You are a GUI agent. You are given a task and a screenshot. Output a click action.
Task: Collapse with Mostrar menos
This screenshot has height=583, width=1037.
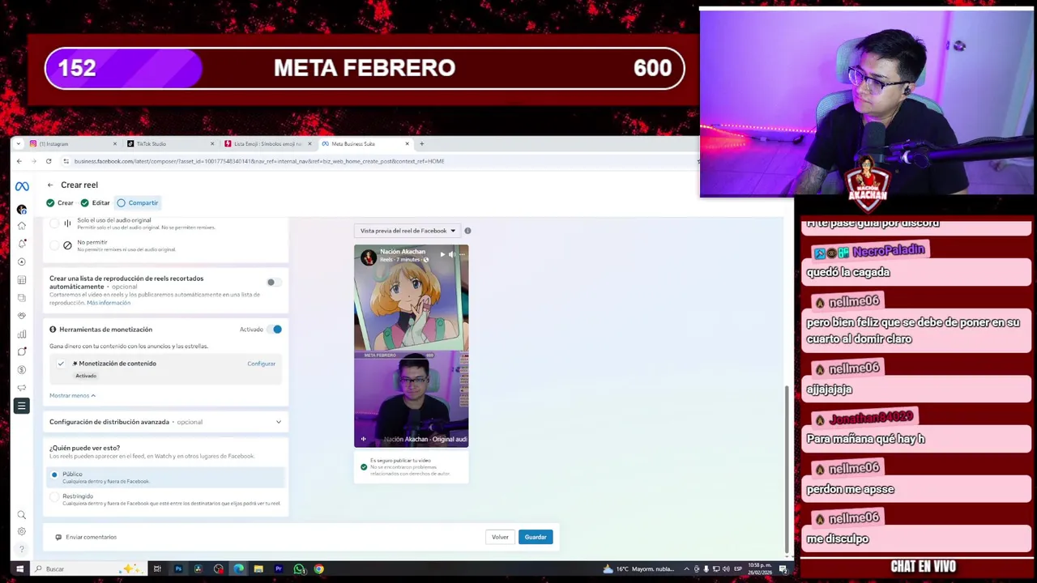[72, 395]
